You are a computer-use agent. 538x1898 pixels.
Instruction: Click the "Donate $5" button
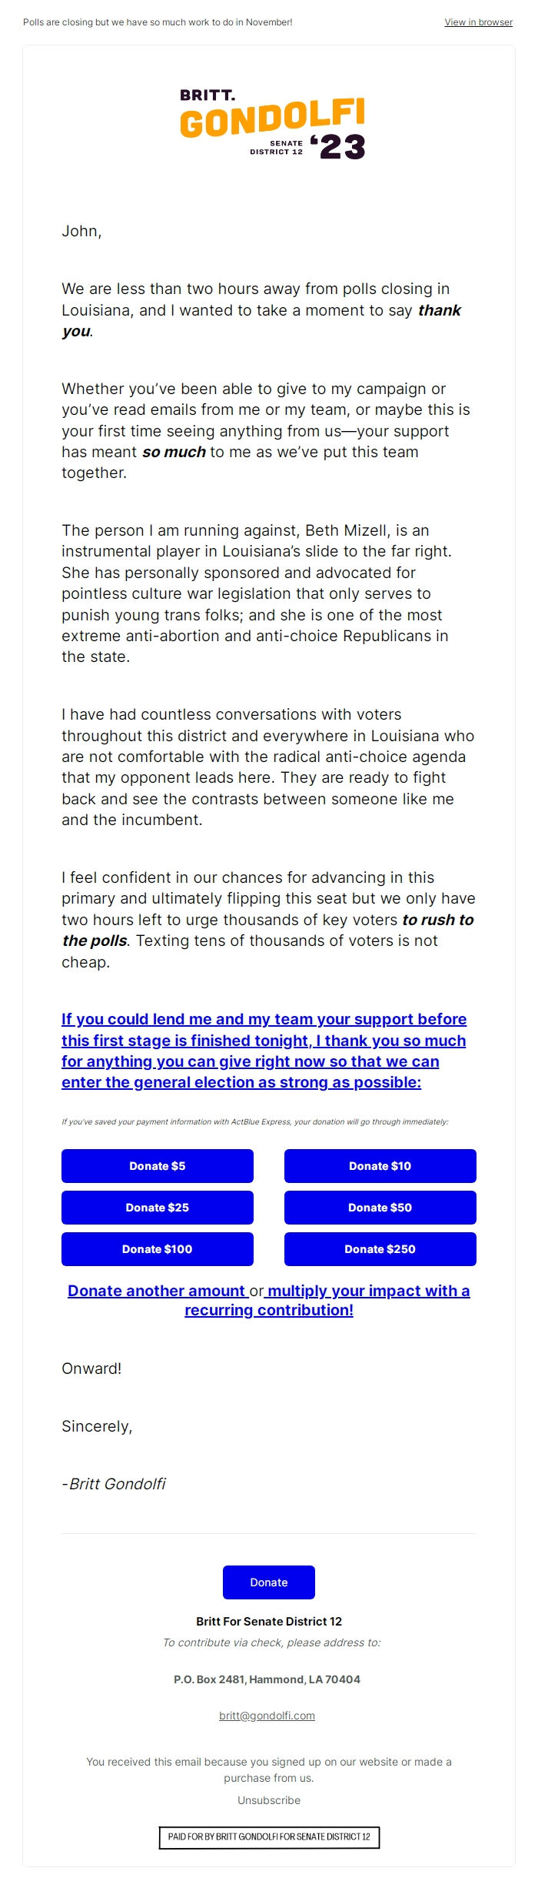tap(157, 1166)
